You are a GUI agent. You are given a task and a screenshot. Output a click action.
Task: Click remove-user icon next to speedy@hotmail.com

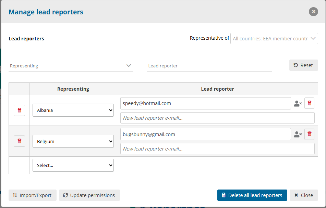[298, 104]
